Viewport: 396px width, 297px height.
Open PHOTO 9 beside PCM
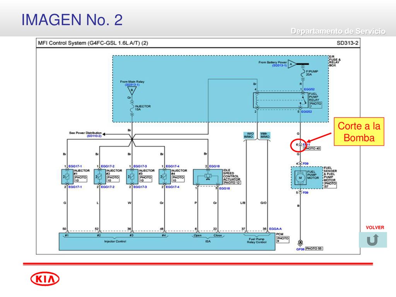point(283,240)
